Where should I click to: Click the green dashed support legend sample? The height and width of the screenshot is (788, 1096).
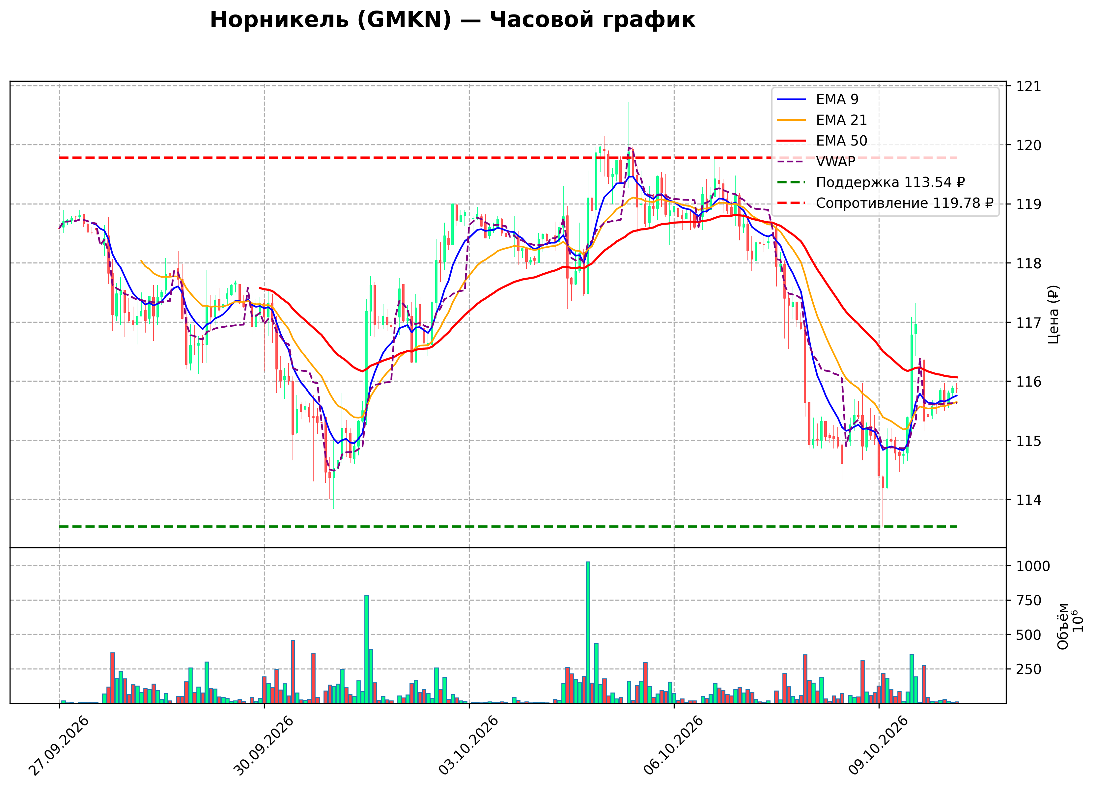tap(792, 183)
